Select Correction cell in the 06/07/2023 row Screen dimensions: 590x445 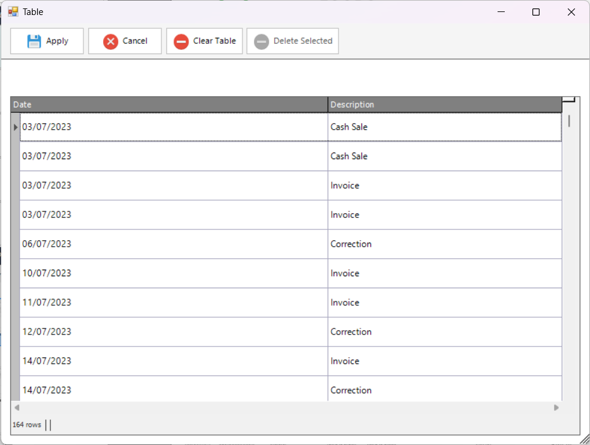coord(444,244)
